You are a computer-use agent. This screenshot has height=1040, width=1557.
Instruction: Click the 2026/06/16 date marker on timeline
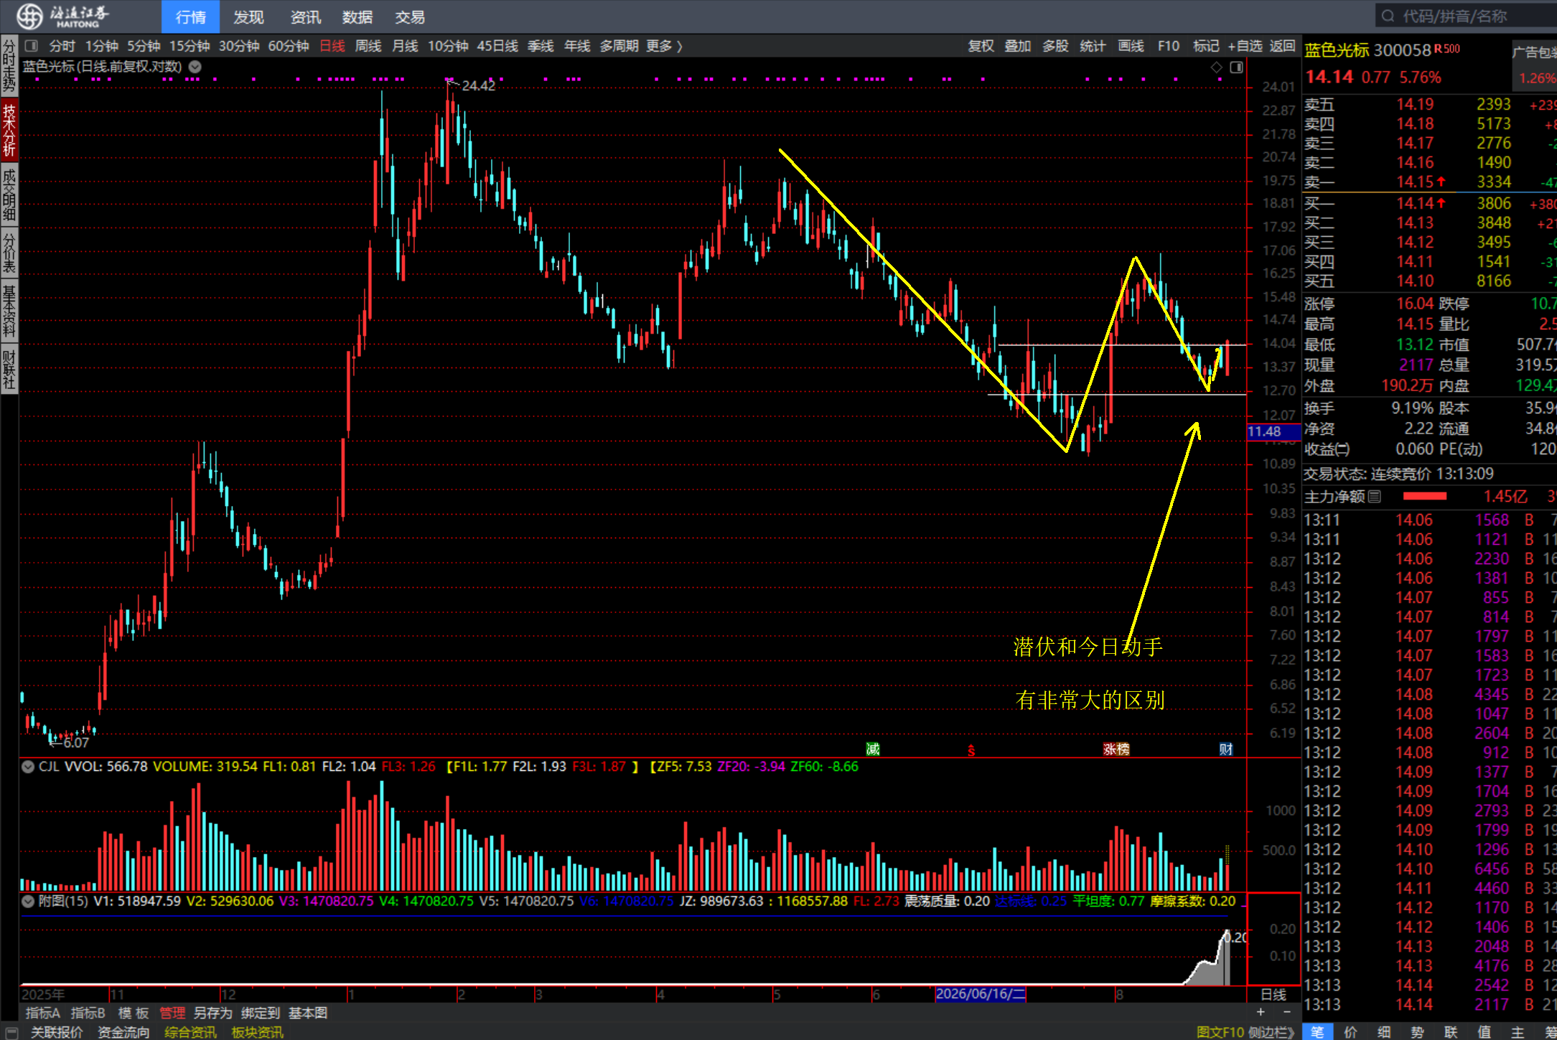(x=981, y=994)
